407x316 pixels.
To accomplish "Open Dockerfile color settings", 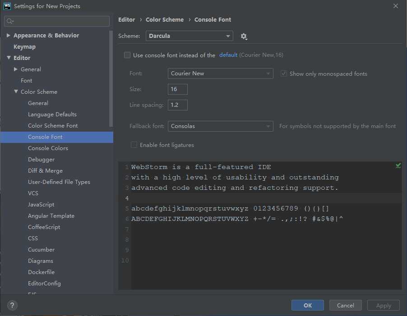I will pos(41,272).
